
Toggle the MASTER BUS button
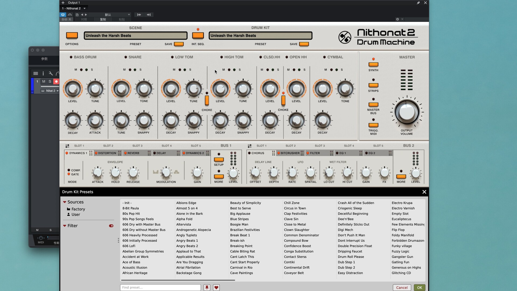(x=373, y=105)
